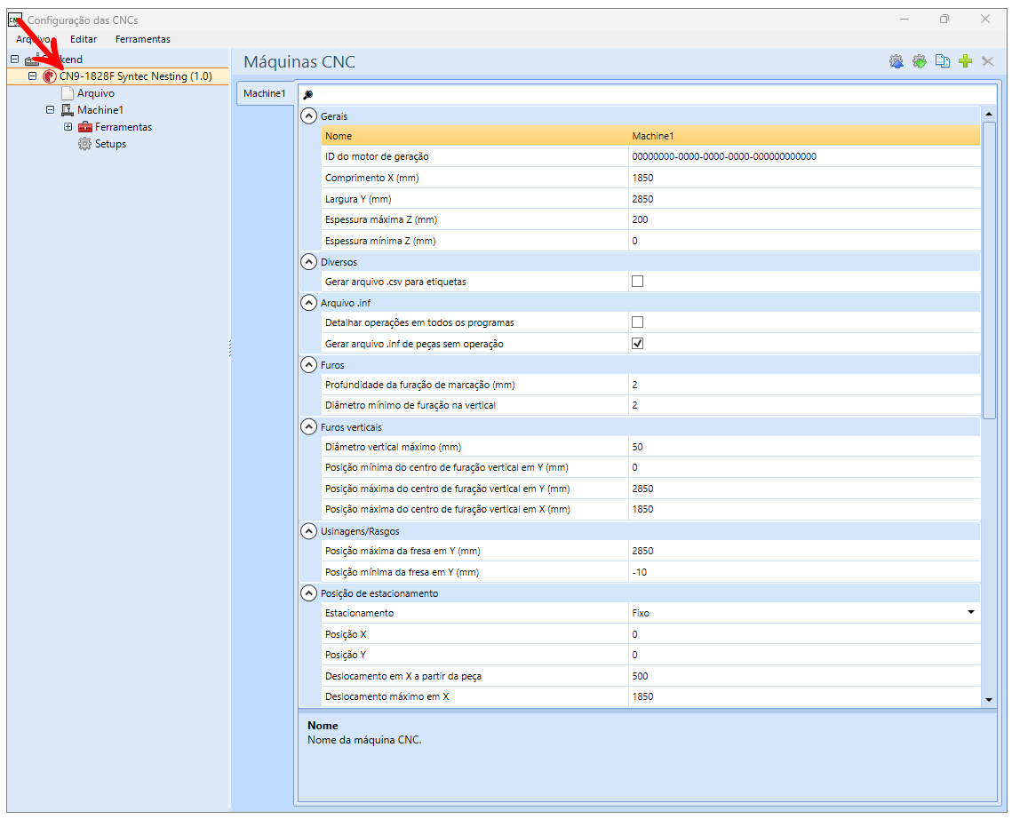Viewport: 1012px width, 819px height.
Task: Collapse the 'Posição de estacionamento' section
Action: [309, 593]
